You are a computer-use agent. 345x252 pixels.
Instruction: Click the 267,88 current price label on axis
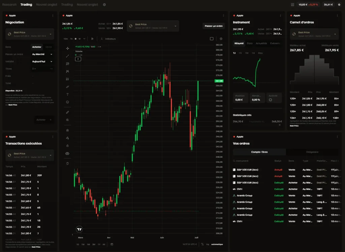(x=219, y=81)
